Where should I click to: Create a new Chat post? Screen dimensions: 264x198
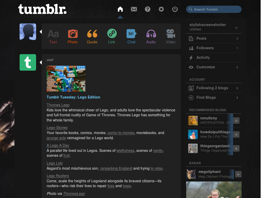tap(131, 37)
